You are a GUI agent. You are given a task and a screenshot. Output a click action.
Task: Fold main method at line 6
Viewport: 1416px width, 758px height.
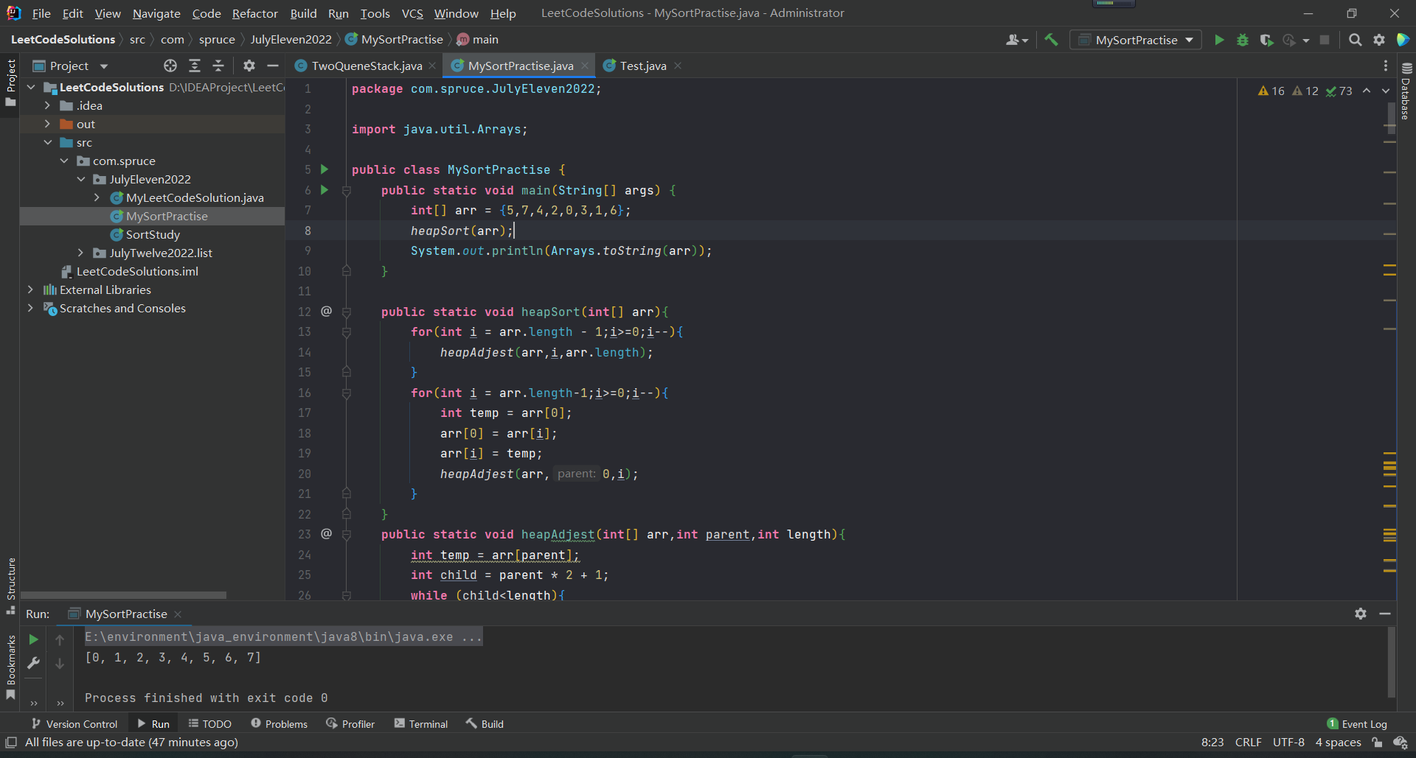(346, 190)
